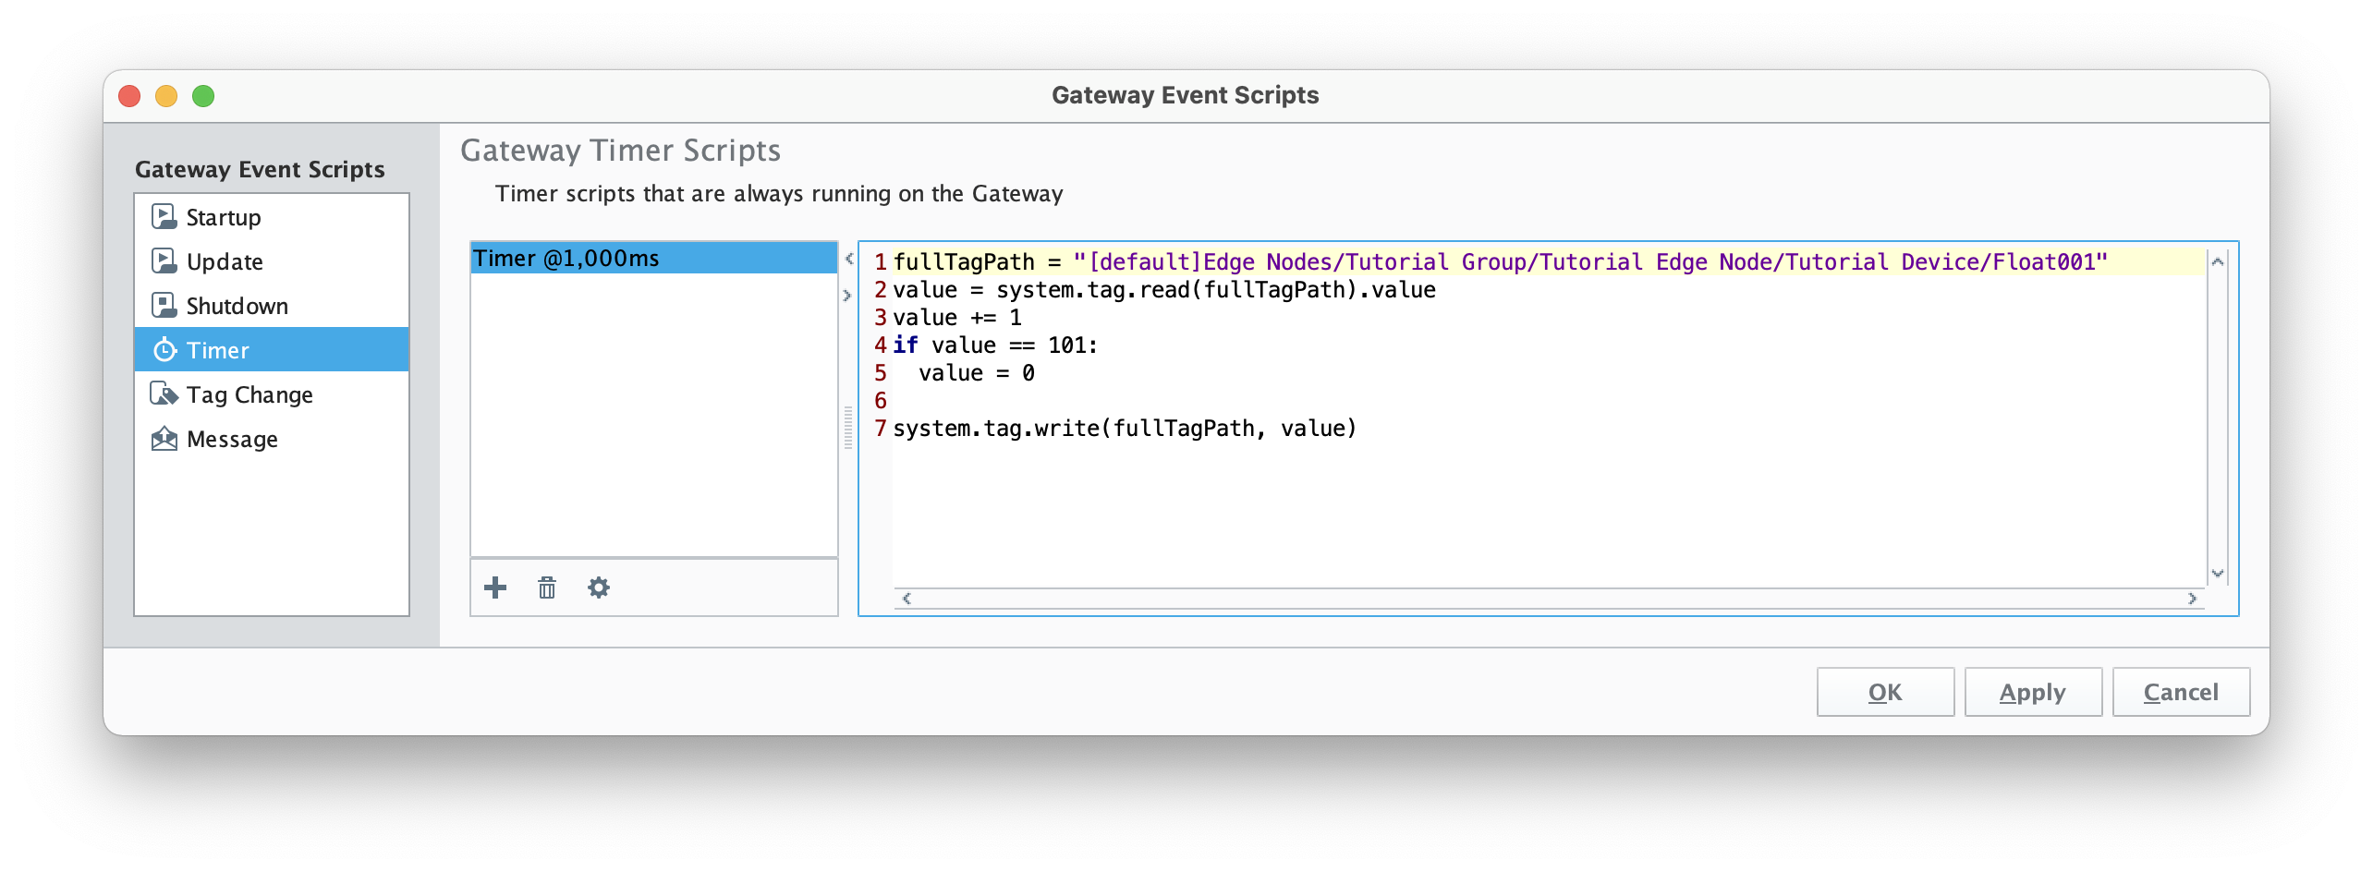Click the Startup script icon

pos(164,217)
